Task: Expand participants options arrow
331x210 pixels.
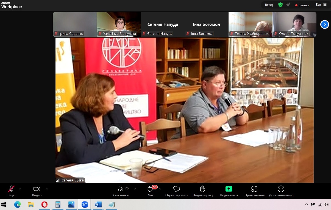Action: pyautogui.click(x=135, y=189)
